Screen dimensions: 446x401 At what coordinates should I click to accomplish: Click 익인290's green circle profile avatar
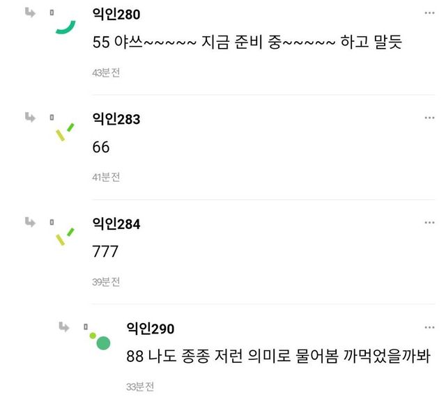coord(101,340)
